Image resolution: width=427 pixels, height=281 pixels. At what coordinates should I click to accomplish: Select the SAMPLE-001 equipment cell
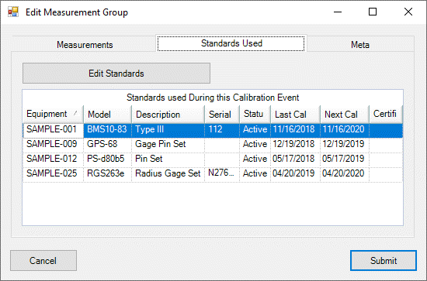tap(53, 131)
